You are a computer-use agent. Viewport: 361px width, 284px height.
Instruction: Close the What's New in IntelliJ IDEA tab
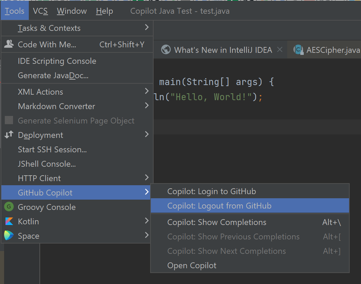coord(280,49)
